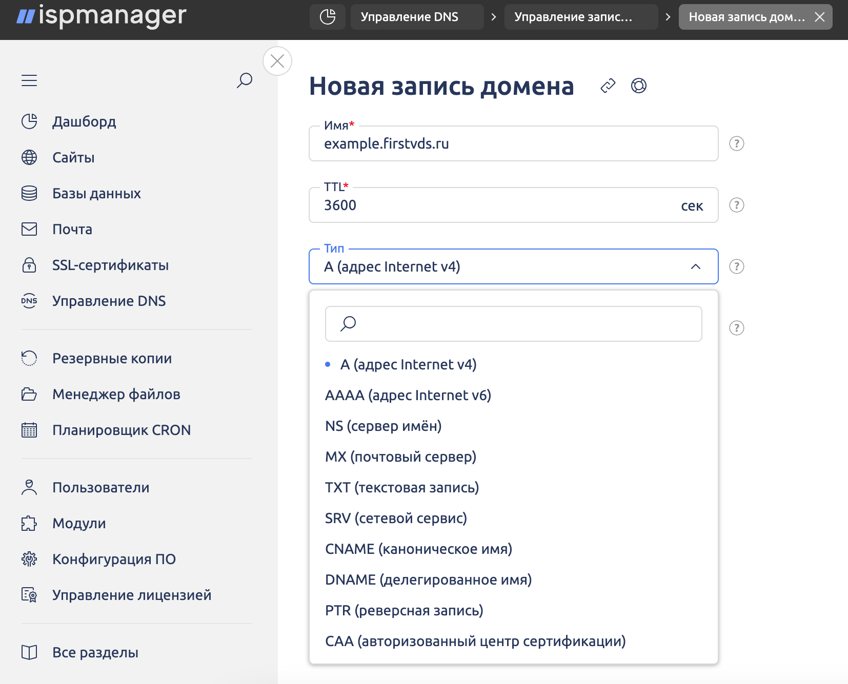
Task: Choose MX (почтовый сервер) record type
Action: pyautogui.click(x=400, y=457)
